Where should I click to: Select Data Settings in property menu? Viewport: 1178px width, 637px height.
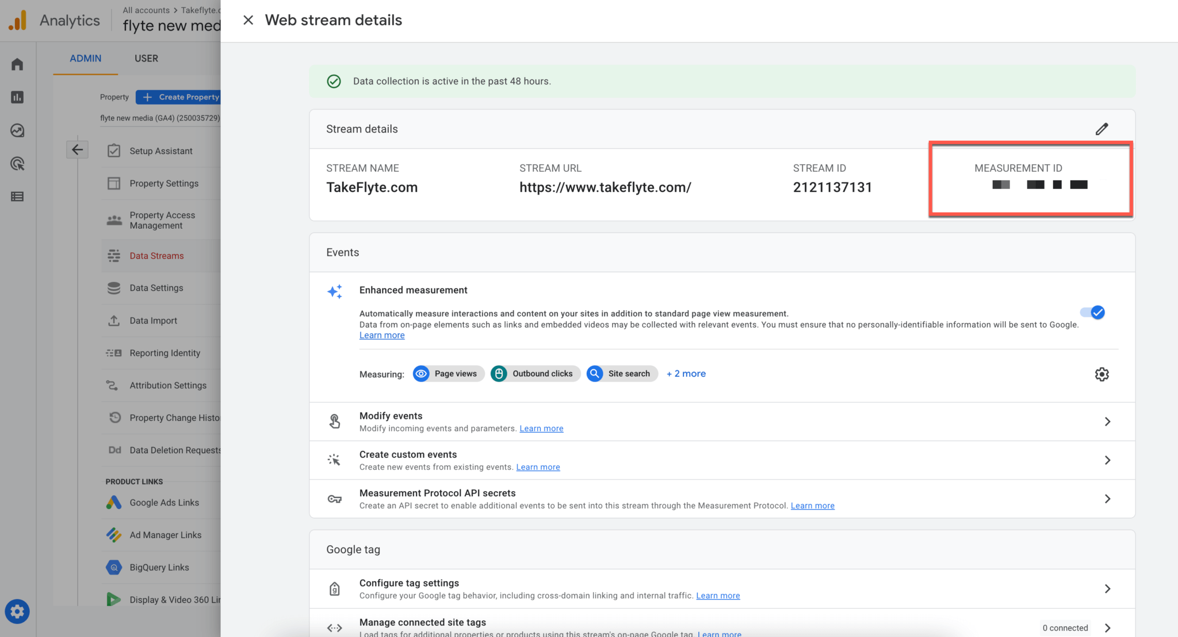[x=156, y=288]
